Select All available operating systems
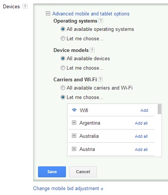Viewport: 168px width, 195px height. (x=63, y=29)
